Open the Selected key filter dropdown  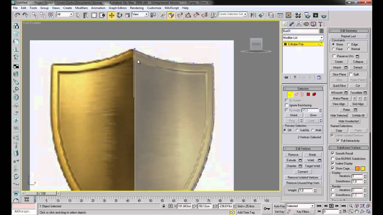(300, 206)
